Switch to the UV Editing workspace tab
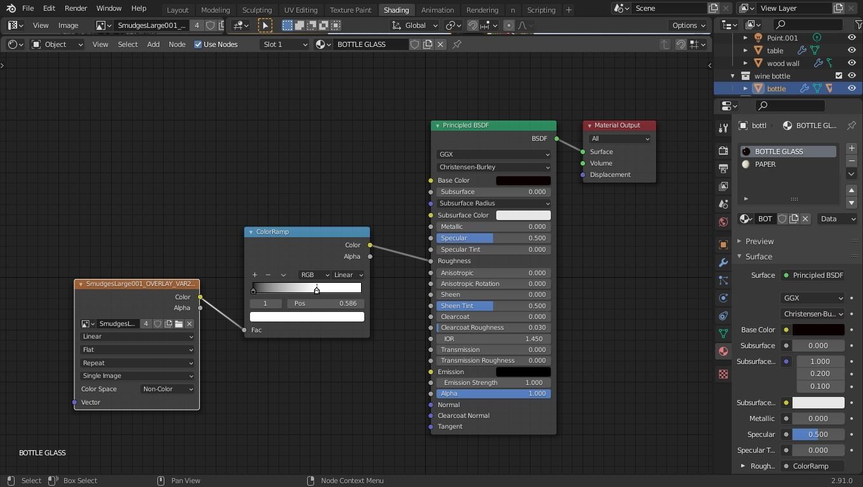This screenshot has width=863, height=487. pyautogui.click(x=301, y=10)
